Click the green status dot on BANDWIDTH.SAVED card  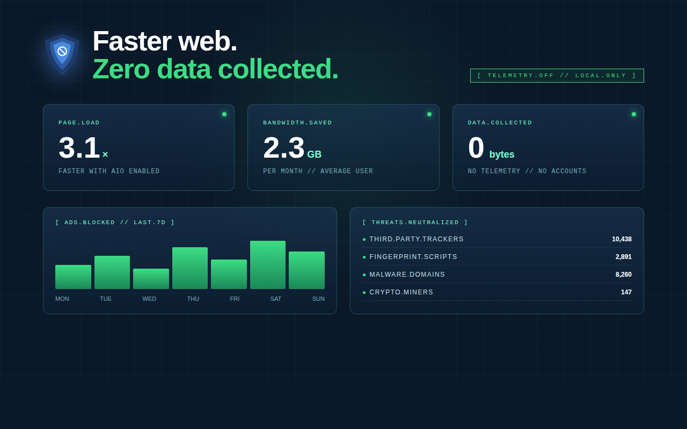pos(429,114)
